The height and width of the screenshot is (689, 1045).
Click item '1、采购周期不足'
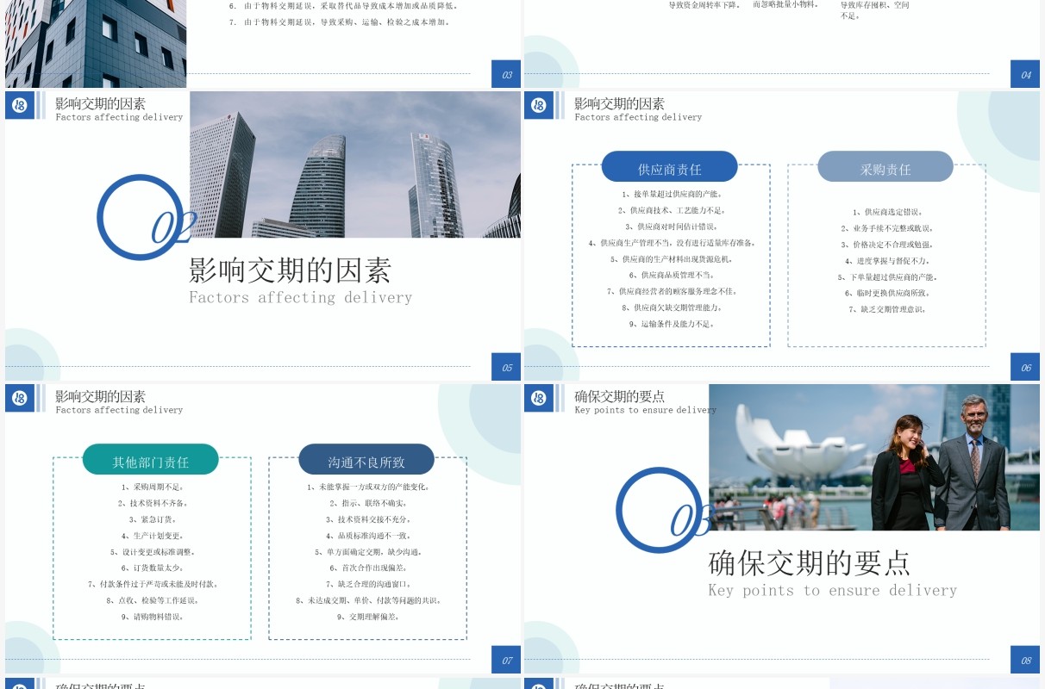click(x=152, y=487)
